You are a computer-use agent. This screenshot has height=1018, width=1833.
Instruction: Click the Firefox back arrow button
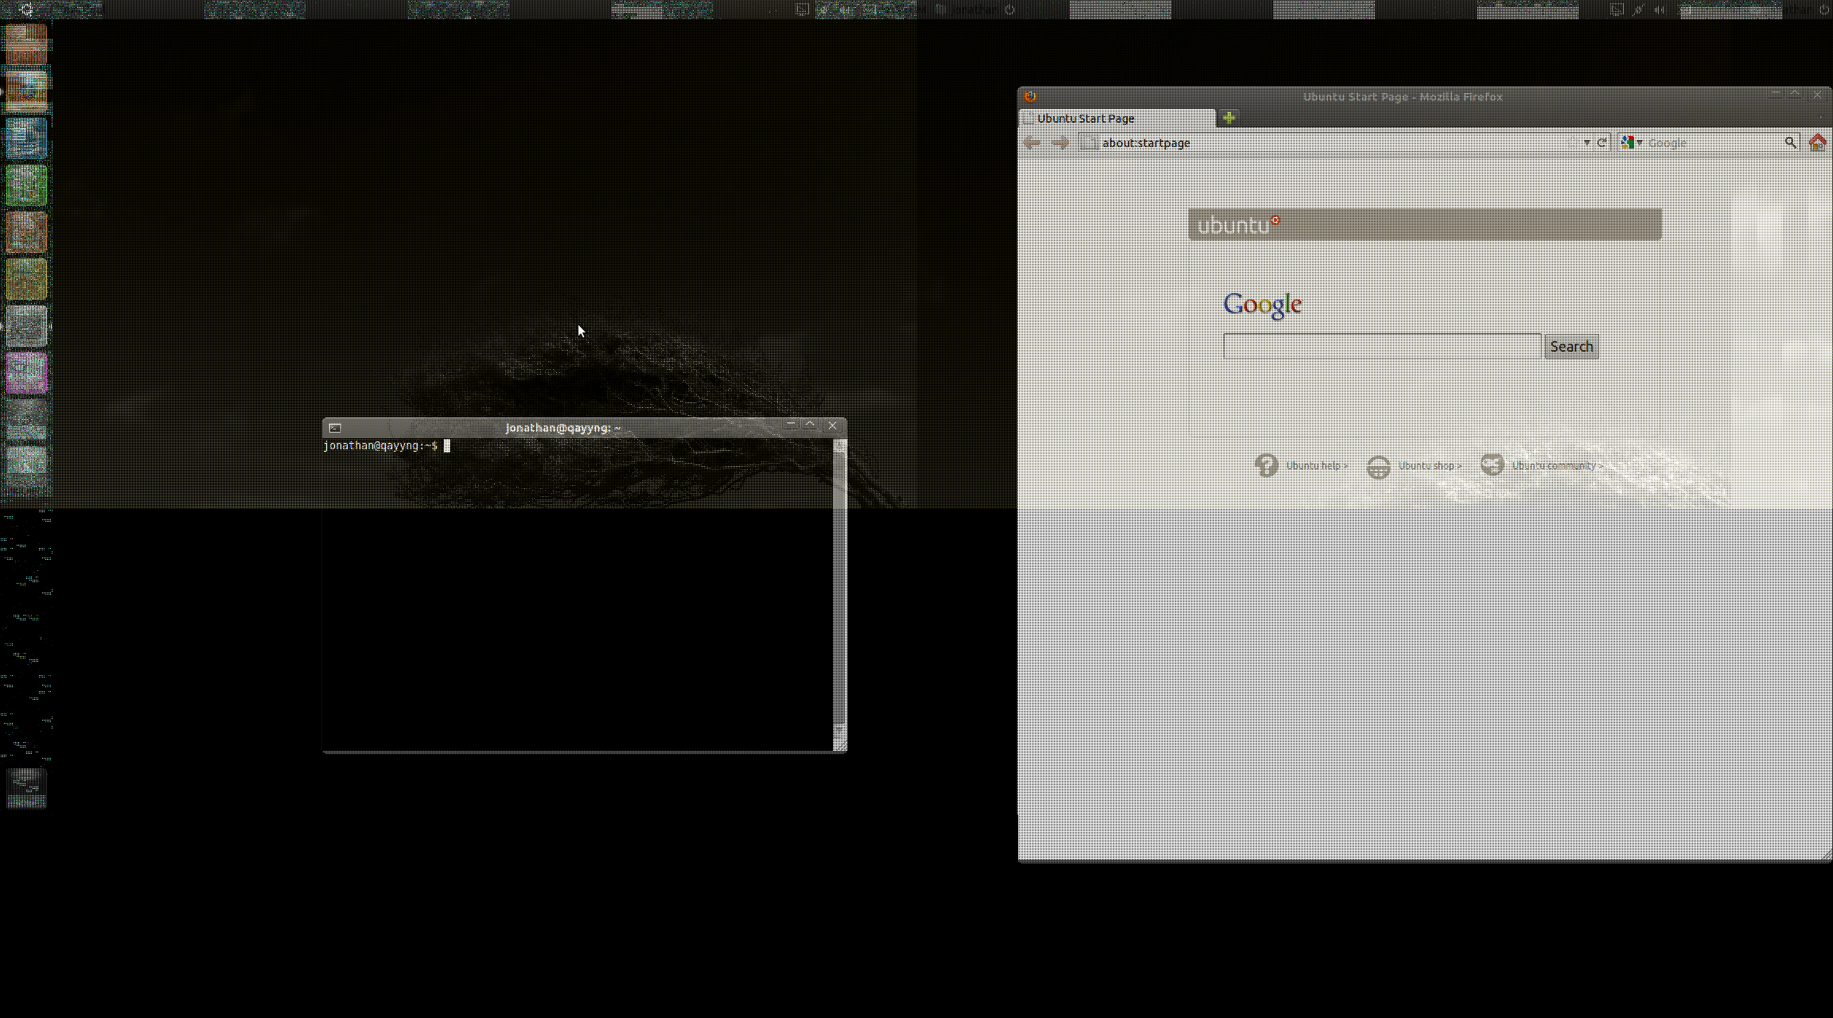(1033, 143)
